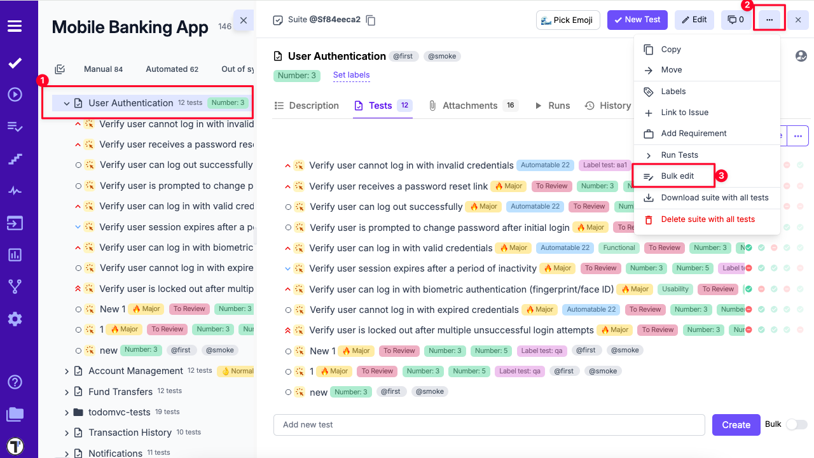The image size is (814, 458).
Task: Click the New Test button
Action: coord(637,20)
